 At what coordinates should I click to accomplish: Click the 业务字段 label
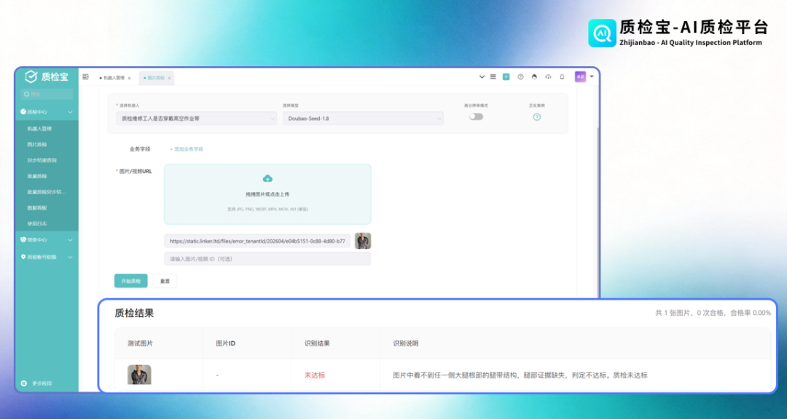[140, 149]
